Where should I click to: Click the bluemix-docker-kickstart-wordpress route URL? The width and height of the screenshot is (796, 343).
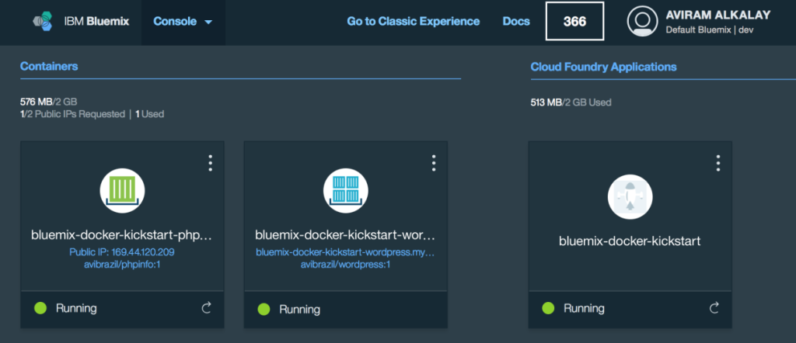345,252
